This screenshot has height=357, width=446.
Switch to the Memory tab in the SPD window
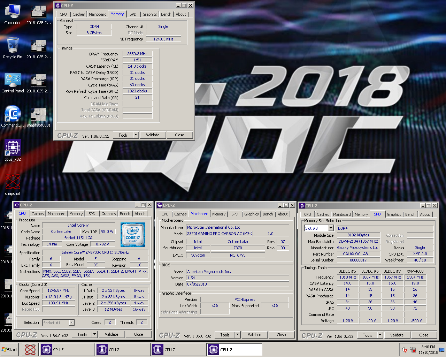pos(361,214)
